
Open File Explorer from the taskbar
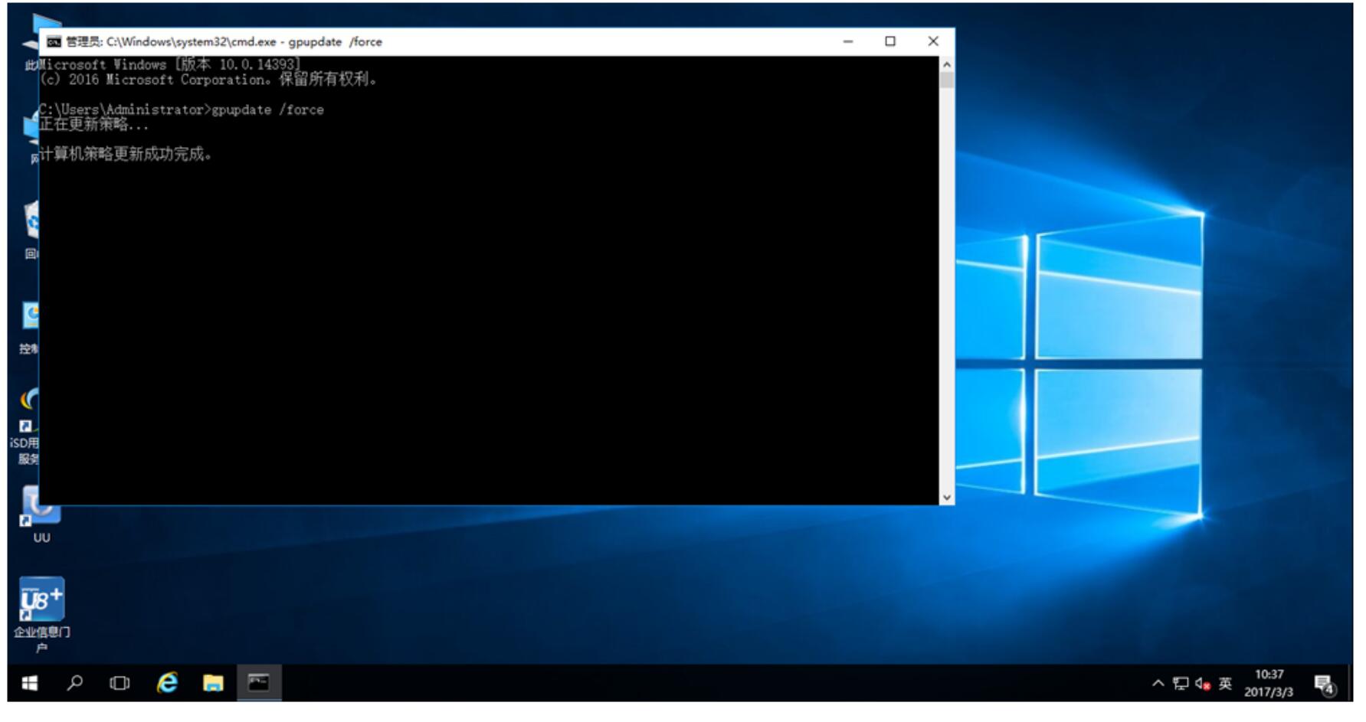pos(213,683)
